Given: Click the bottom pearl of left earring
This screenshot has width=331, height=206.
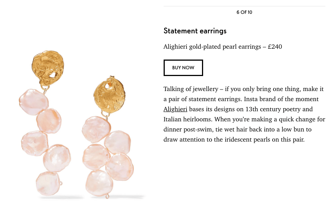Looking at the screenshot, I should (48, 184).
